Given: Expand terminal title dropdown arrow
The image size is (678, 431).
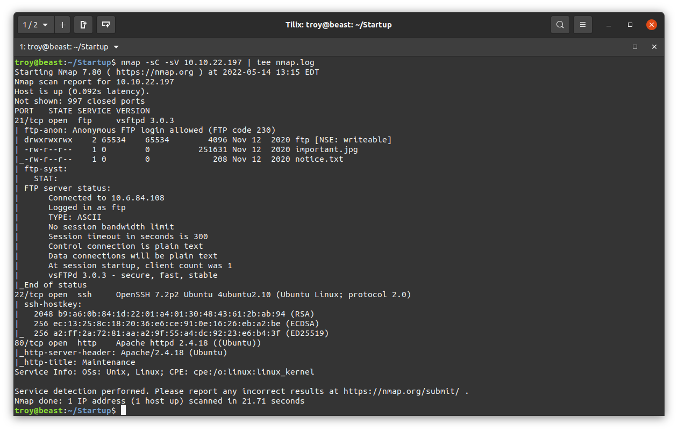Looking at the screenshot, I should (x=117, y=47).
